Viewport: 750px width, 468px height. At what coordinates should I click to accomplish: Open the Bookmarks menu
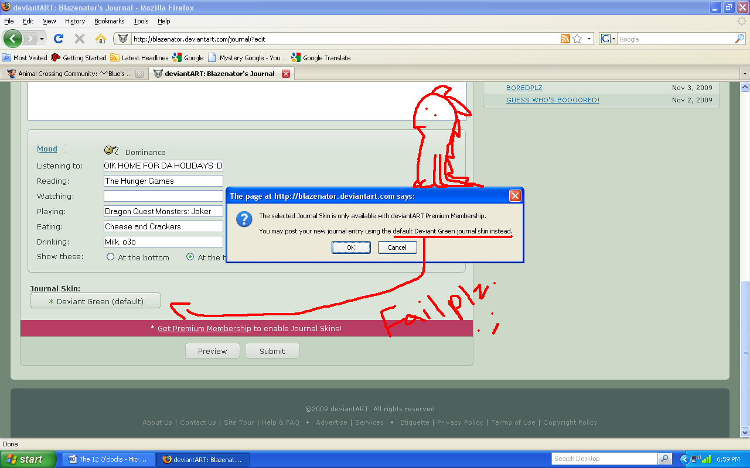(109, 21)
